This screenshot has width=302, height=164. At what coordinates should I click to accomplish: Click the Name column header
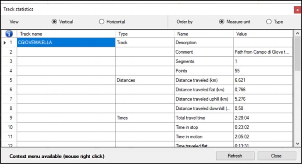[203, 34]
